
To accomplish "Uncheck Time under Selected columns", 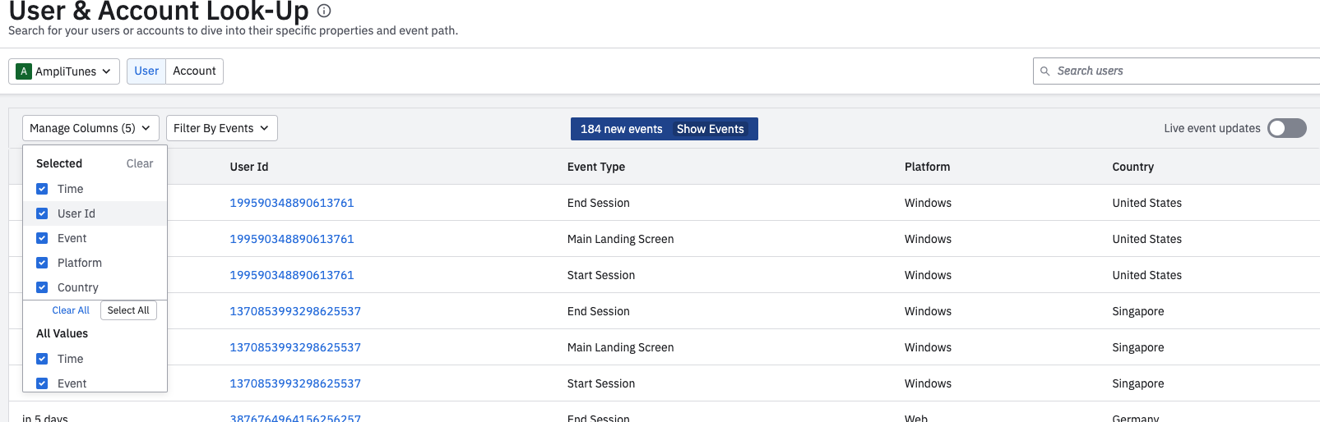I will coord(42,189).
